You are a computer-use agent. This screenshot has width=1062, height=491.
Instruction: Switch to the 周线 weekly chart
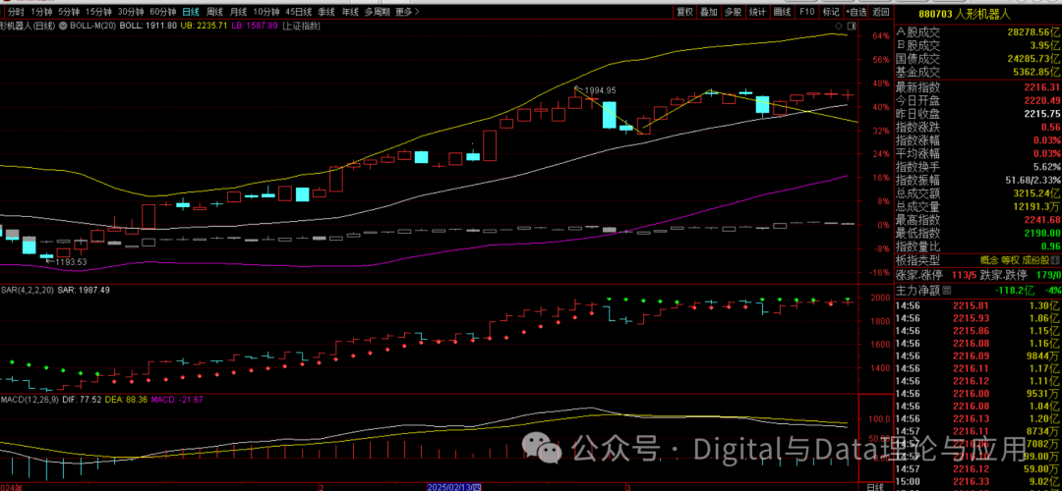coord(214,12)
